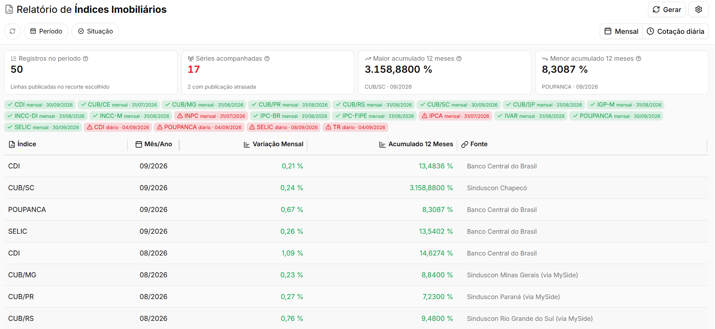Select the CUB/CE mensal status chip
The image size is (715, 329).
coord(119,105)
